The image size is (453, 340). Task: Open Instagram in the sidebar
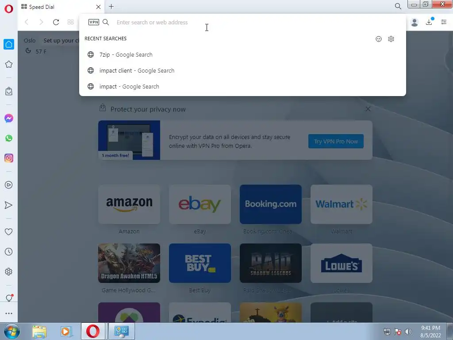[9, 158]
